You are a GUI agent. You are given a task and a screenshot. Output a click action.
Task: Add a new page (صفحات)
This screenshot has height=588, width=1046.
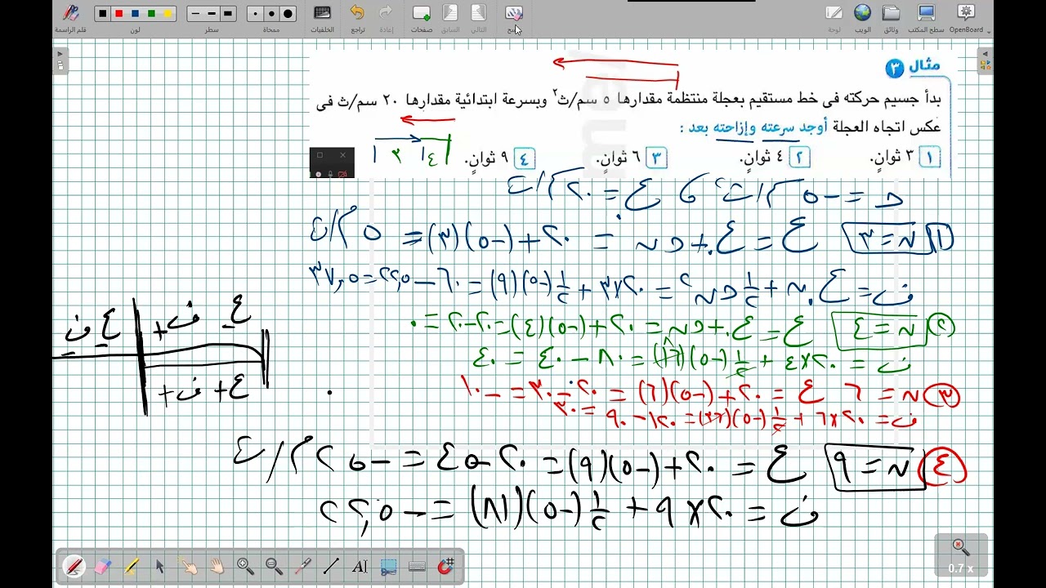point(422,17)
